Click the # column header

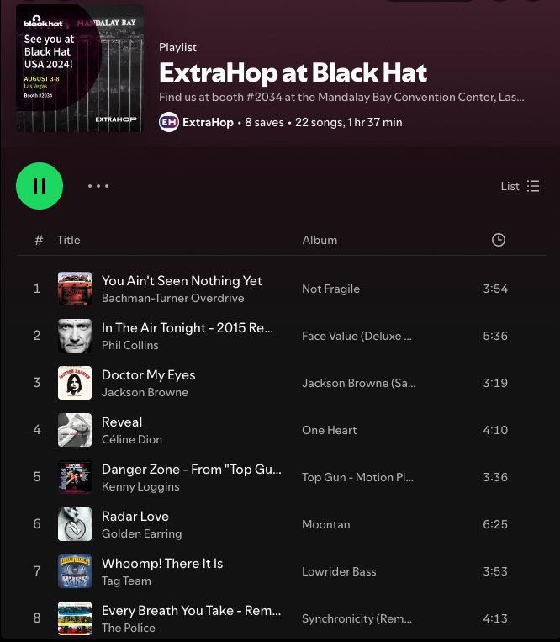coord(39,240)
